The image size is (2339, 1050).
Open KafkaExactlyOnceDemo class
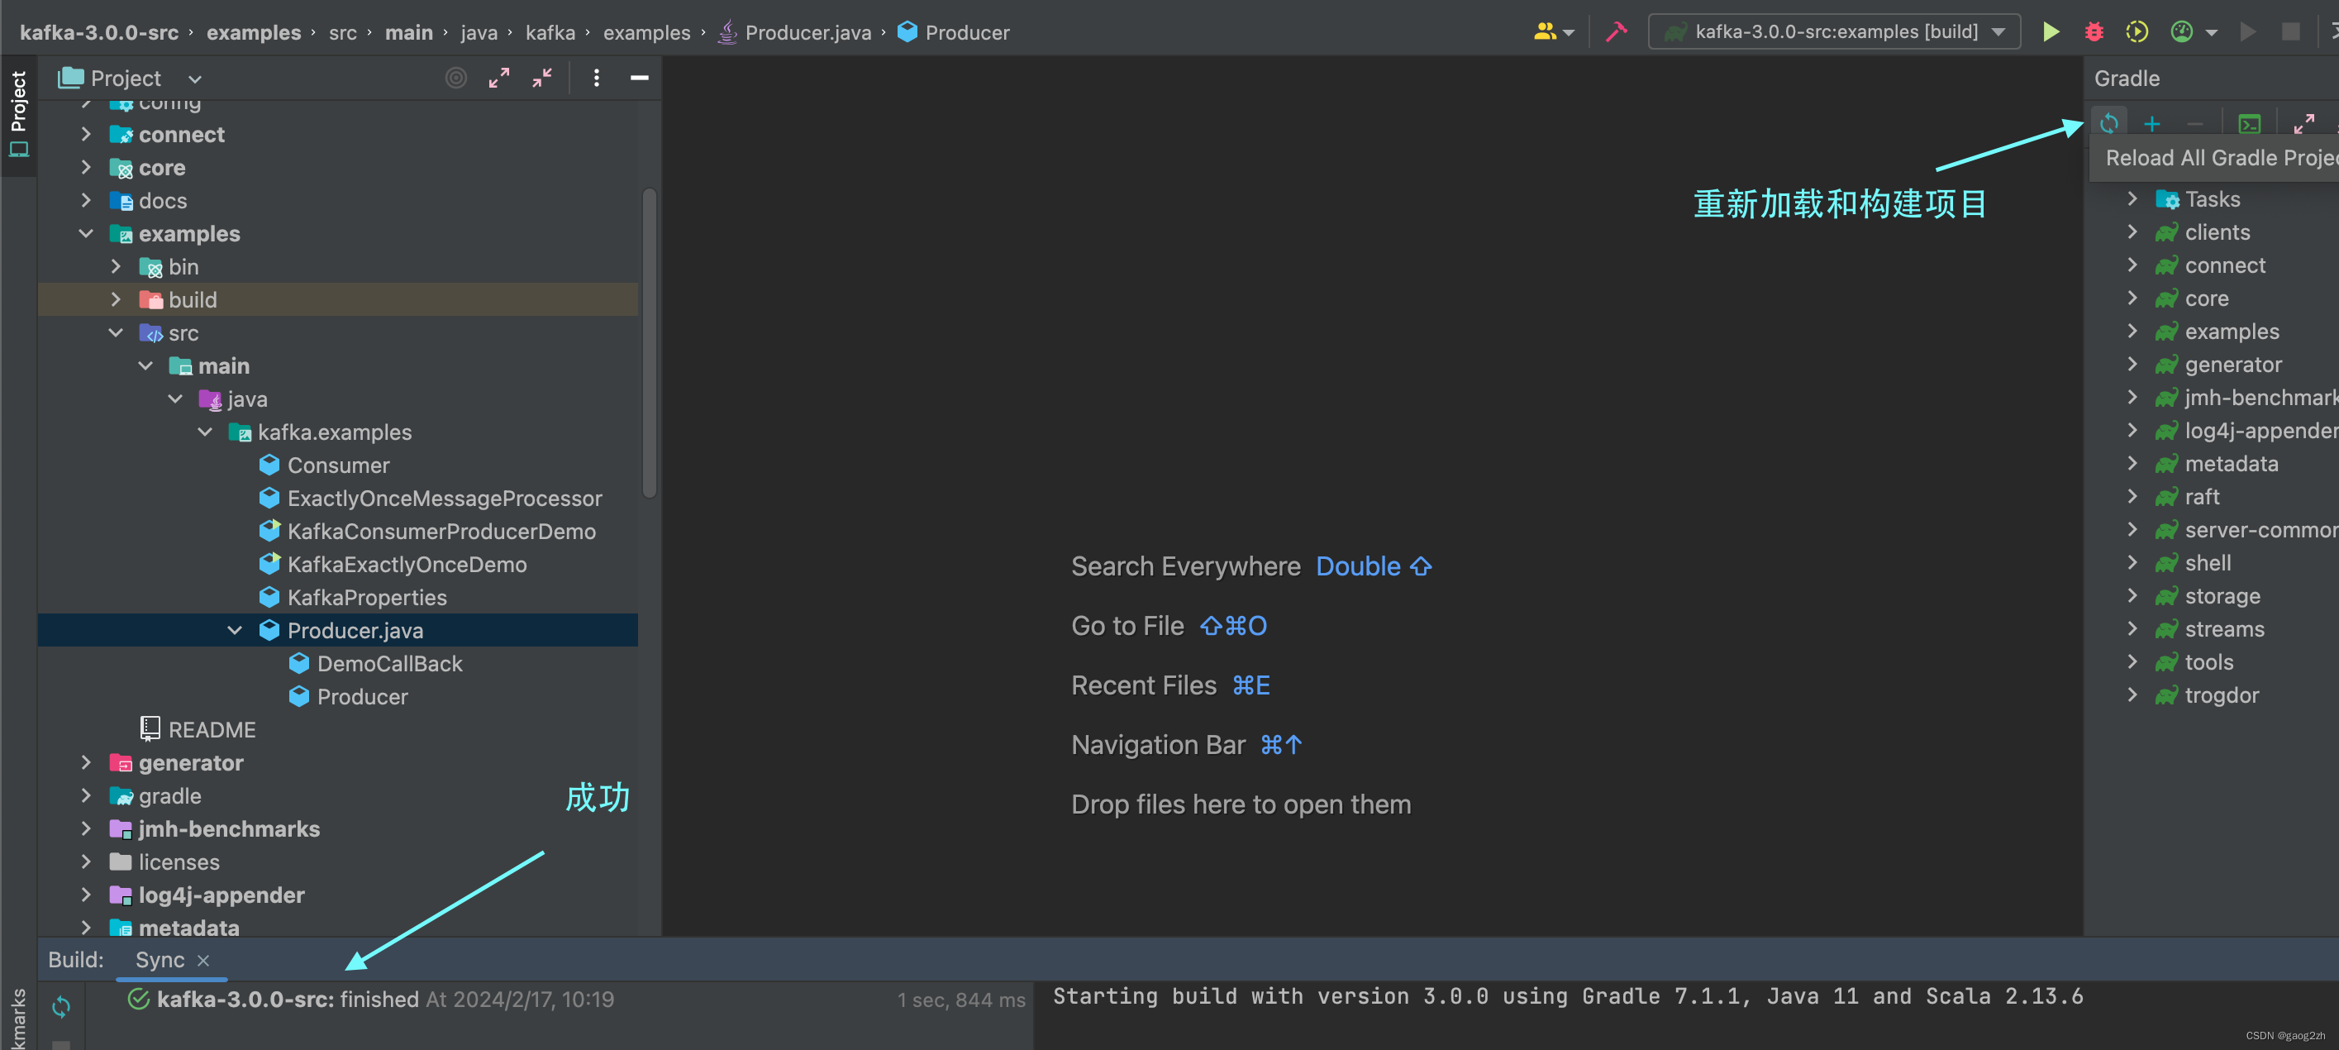pyautogui.click(x=407, y=564)
